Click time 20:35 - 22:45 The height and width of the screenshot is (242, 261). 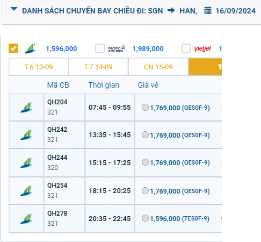[110, 219]
